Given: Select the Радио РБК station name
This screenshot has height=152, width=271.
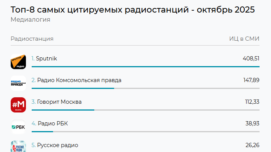Looking at the screenshot, I should click(53, 123).
